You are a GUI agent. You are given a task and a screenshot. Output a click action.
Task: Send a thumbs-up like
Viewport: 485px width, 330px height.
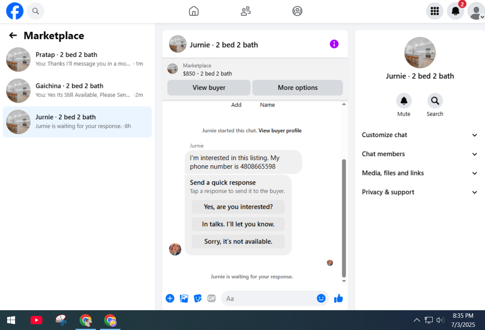point(338,298)
